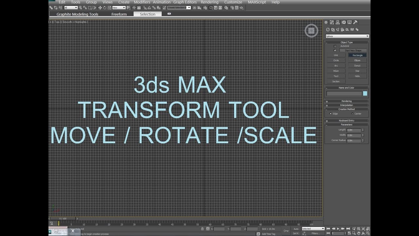Toggle Set Key mode button
Viewport: 419px width, 236px height.
(x=296, y=233)
